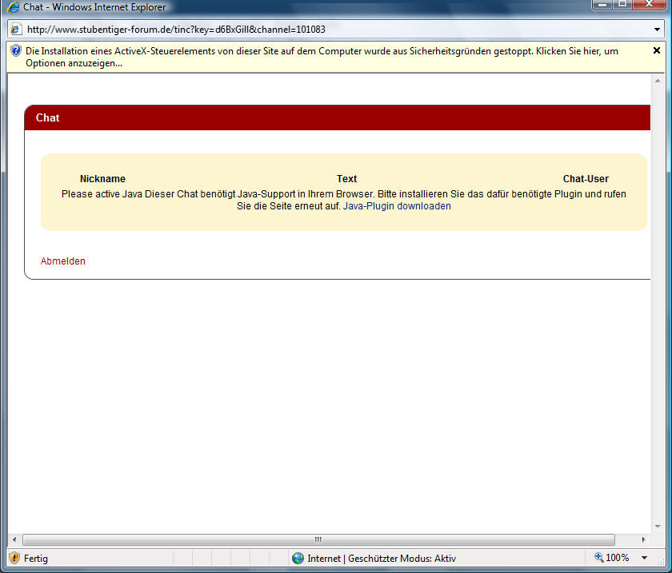
Task: Click the page icon in the address bar
Action: pyautogui.click(x=16, y=29)
